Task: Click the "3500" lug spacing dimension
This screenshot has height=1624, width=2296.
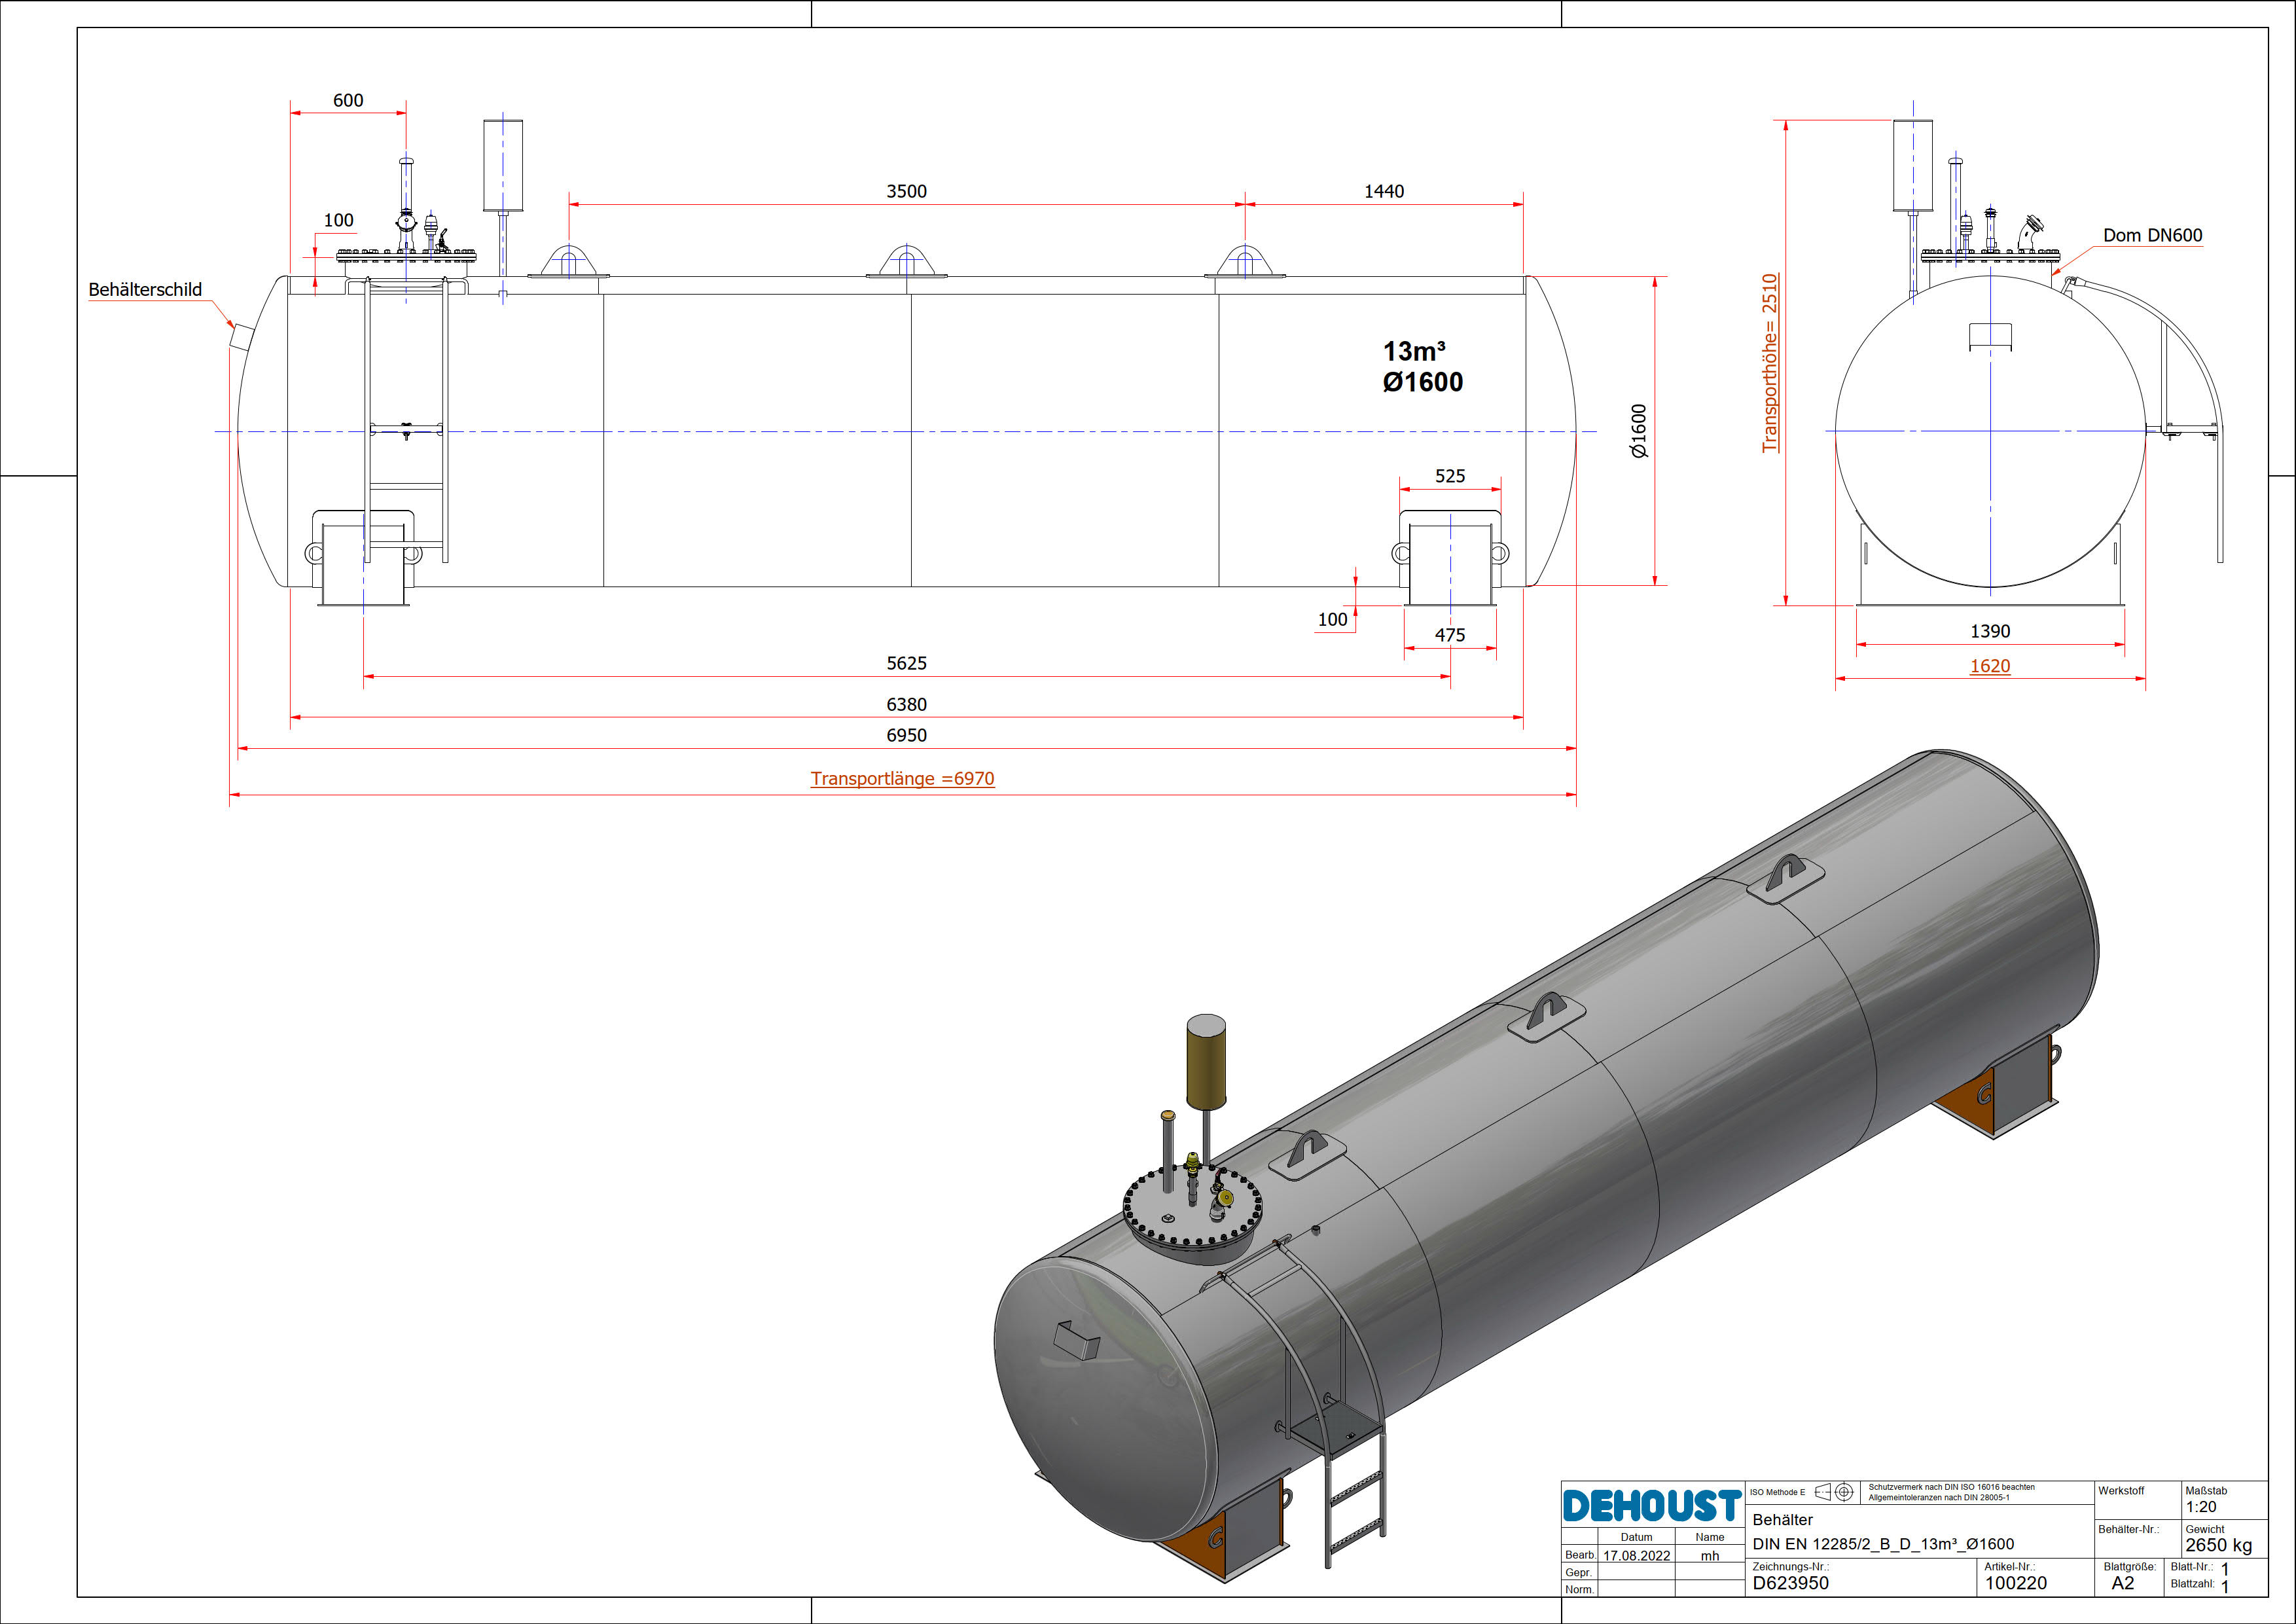Action: click(x=906, y=191)
